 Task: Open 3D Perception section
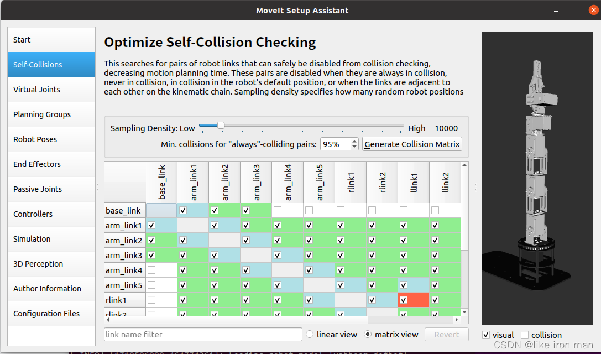(x=51, y=264)
